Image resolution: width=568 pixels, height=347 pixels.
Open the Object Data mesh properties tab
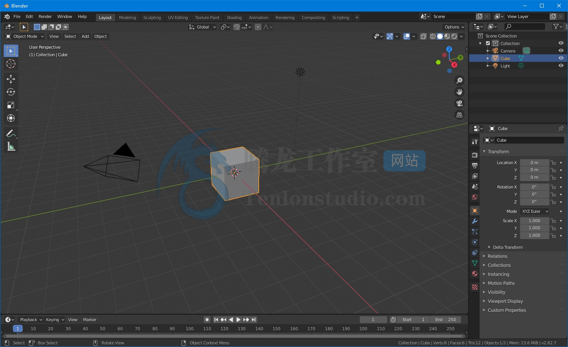point(475,263)
